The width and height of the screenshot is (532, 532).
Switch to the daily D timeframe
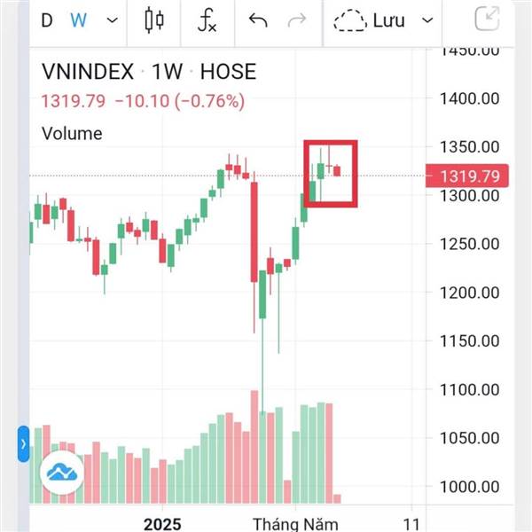click(x=47, y=20)
